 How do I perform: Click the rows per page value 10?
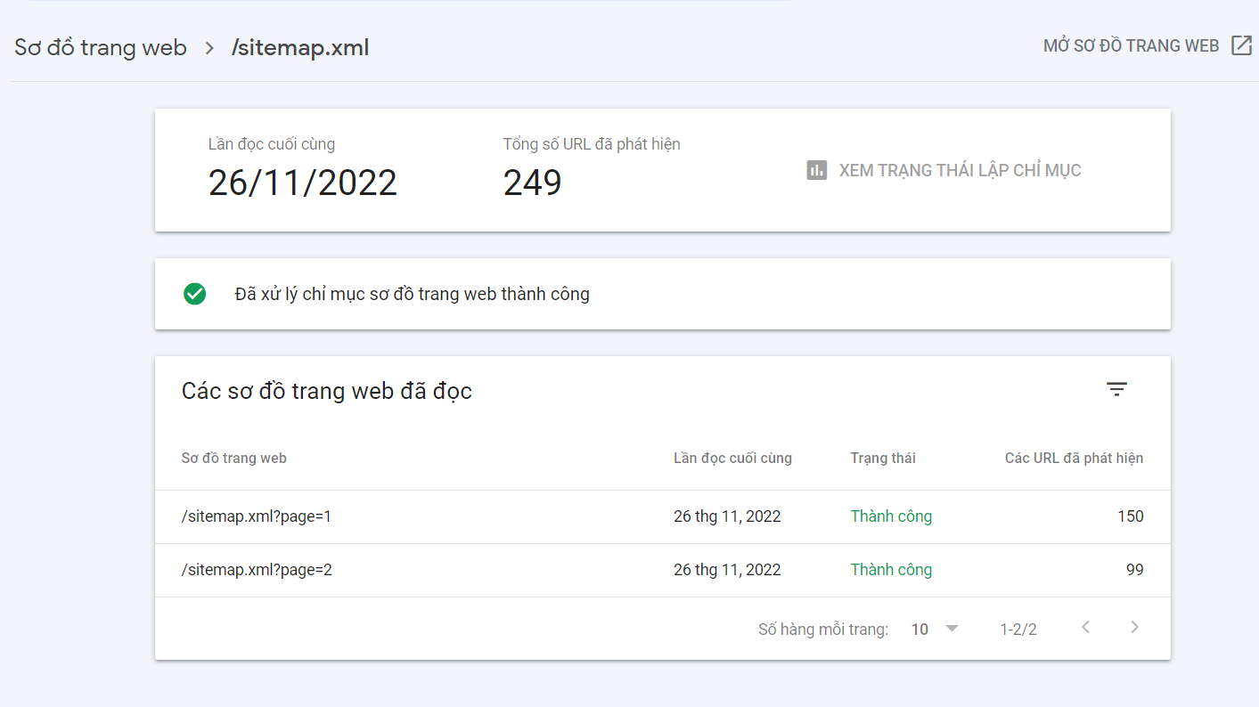(x=920, y=630)
